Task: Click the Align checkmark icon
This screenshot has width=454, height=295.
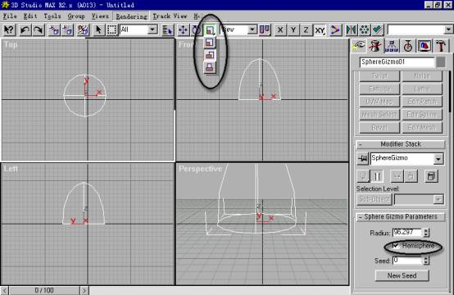Action: click(377, 29)
